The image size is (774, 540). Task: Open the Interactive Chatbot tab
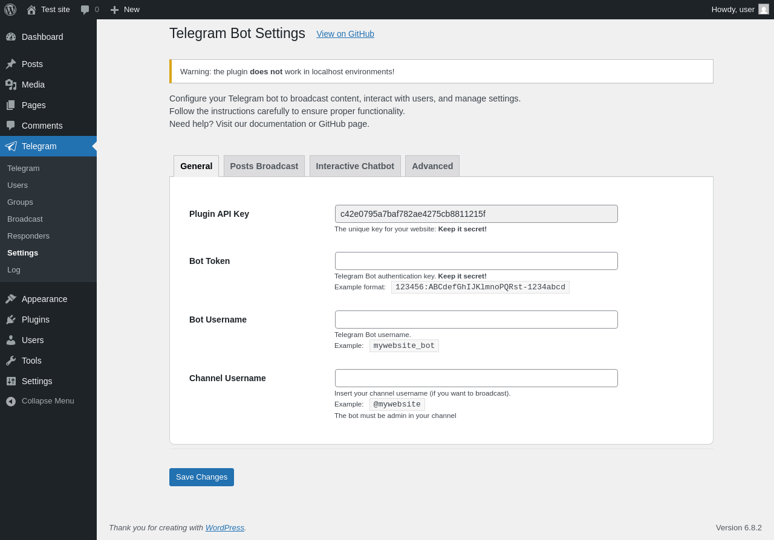[355, 166]
